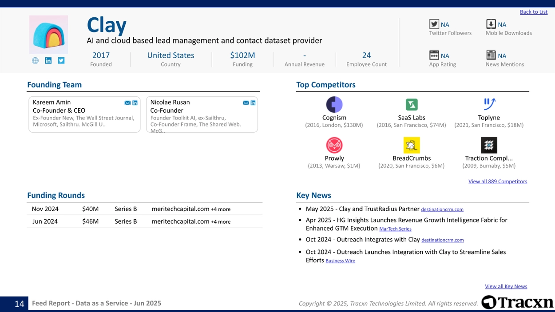The width and height of the screenshot is (555, 312).
Task: Click the BreadCrumbs competitor logo
Action: pos(412,145)
